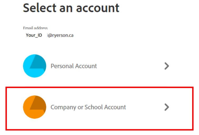
Task: Expand the Personal Account chevron arrow
Action: (166, 66)
